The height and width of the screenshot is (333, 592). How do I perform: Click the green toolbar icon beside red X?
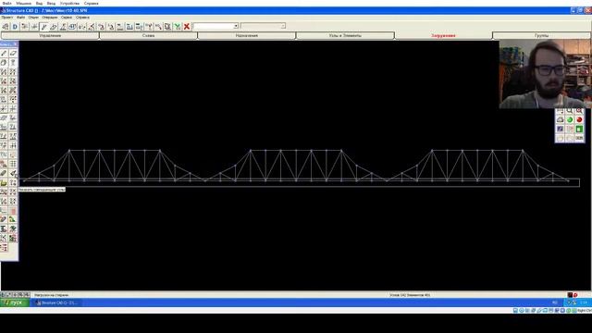pyautogui.click(x=177, y=27)
